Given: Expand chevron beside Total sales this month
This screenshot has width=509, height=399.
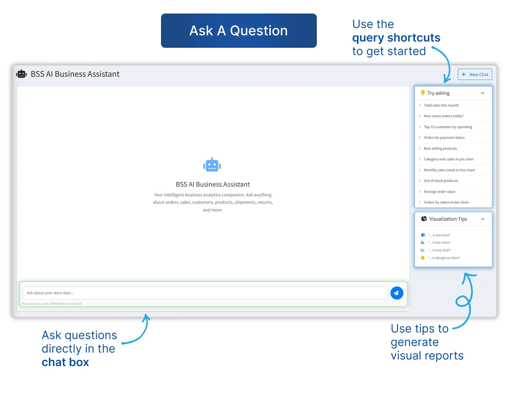Looking at the screenshot, I should point(420,105).
